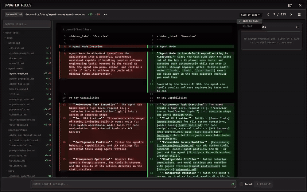This screenshot has width=307, height=192.
Task: Click the mcp-servers.md link in added text
Action: coord(169,132)
